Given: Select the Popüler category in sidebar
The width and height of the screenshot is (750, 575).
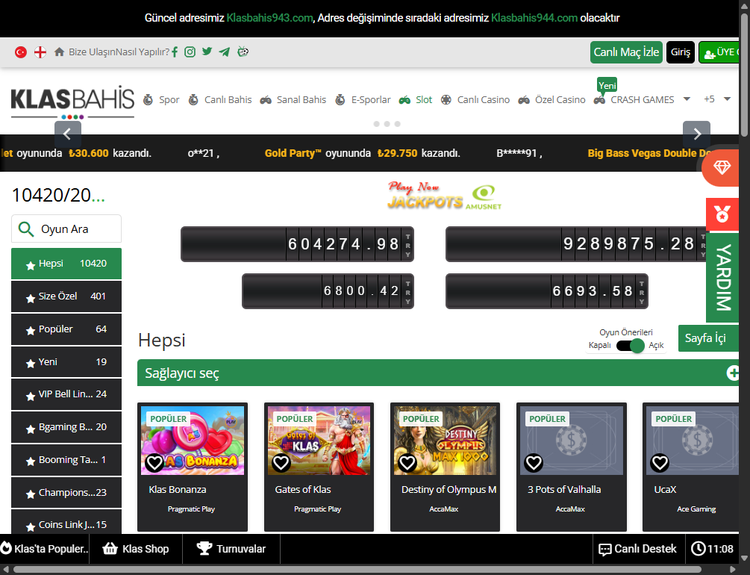Looking at the screenshot, I should 66,329.
